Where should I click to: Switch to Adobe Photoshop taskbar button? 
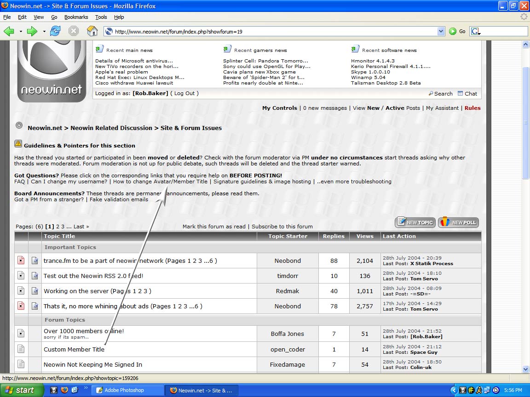[x=128, y=390]
